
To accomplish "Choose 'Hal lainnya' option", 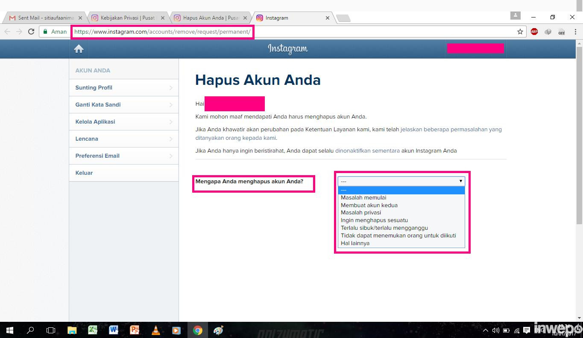I will (x=401, y=243).
